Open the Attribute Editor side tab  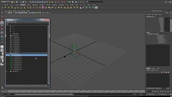tap(171, 15)
